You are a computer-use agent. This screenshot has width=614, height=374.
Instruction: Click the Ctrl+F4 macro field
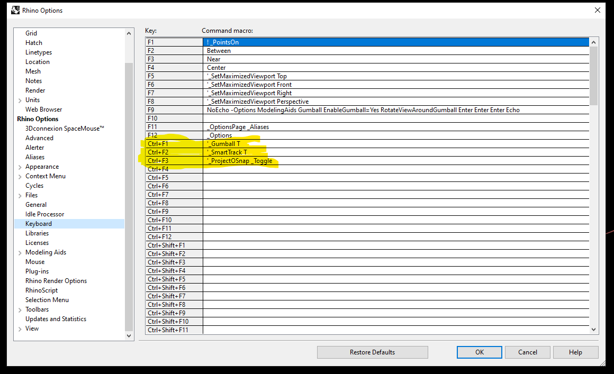pyautogui.click(x=396, y=169)
